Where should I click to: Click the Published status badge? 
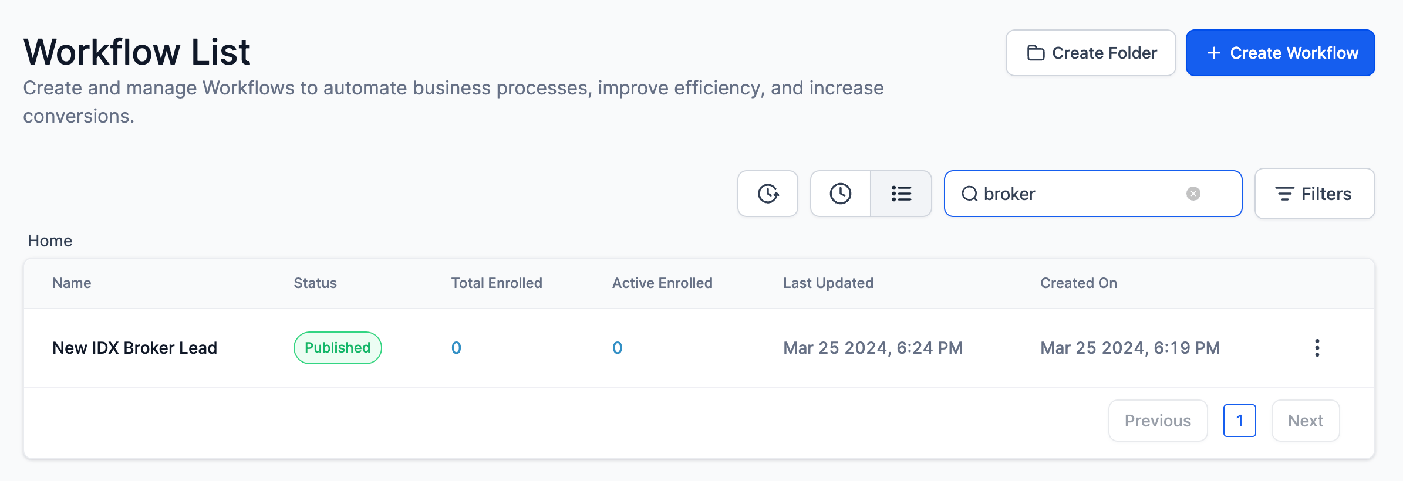pos(338,348)
